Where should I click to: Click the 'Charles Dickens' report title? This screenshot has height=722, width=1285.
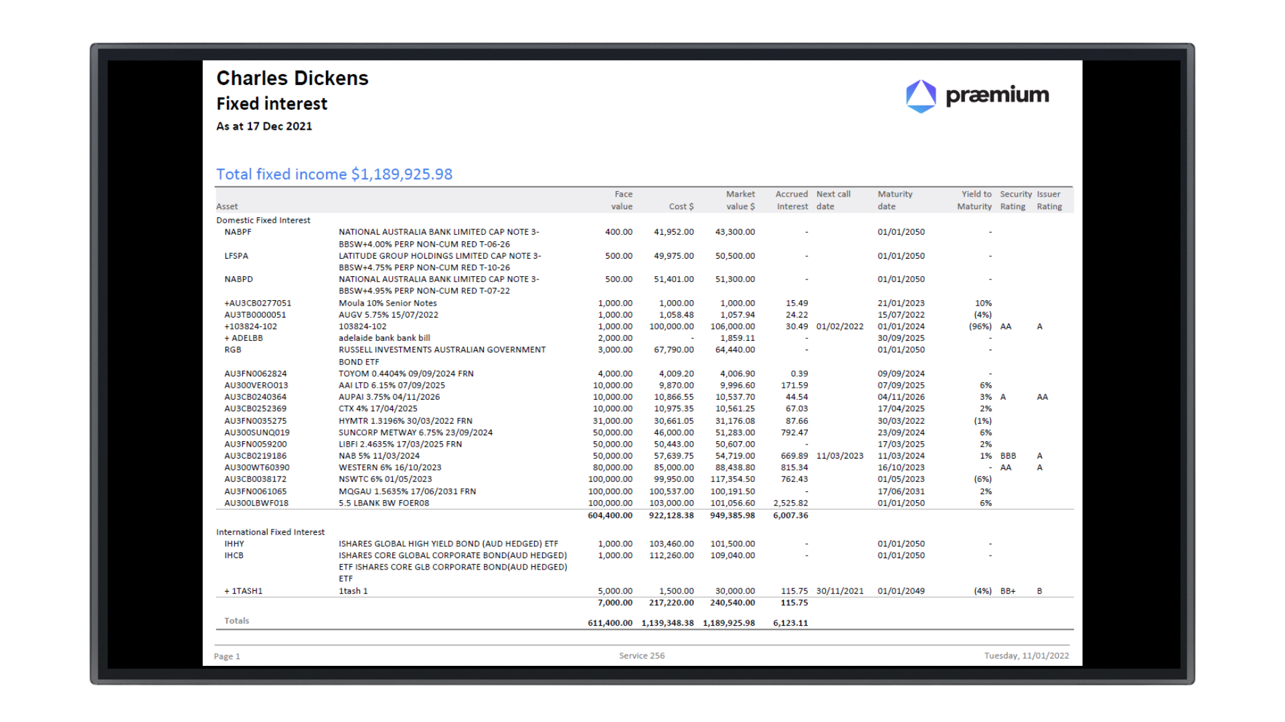click(292, 78)
